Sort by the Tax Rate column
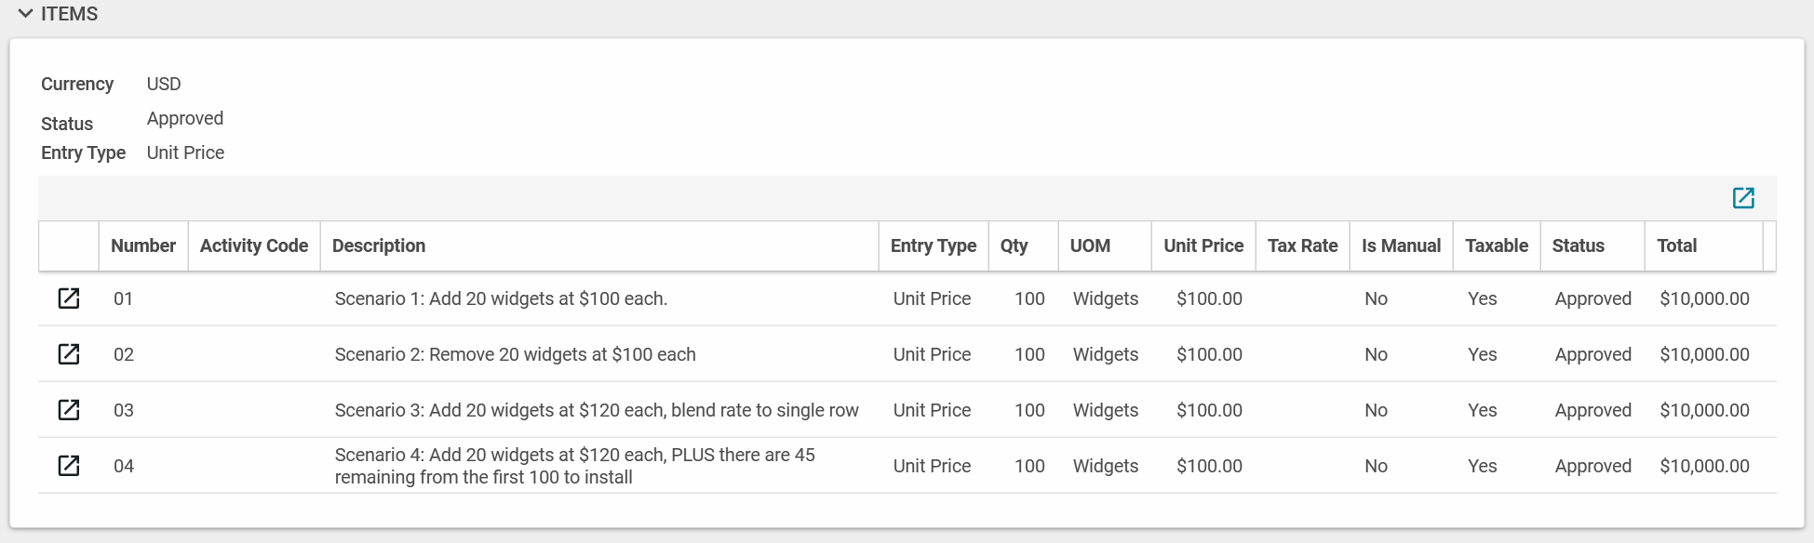 click(x=1302, y=245)
